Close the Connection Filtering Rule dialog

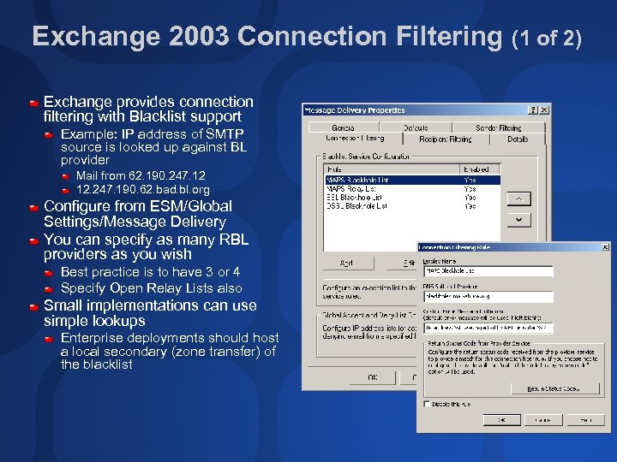click(605, 247)
